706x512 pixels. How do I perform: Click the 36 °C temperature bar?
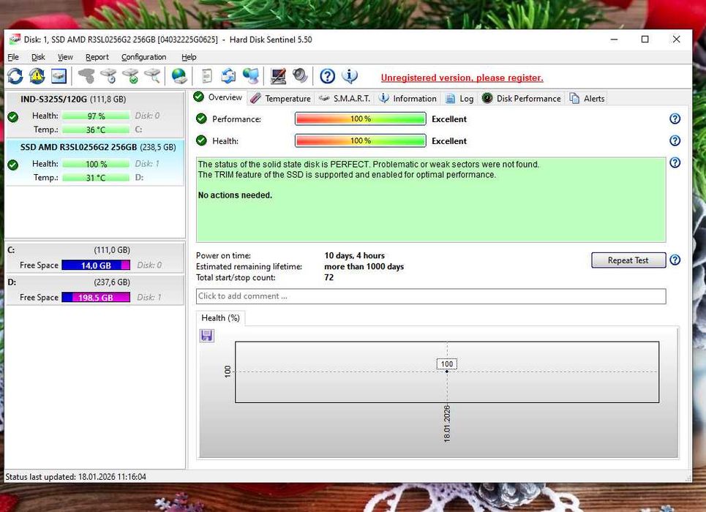coord(96,129)
